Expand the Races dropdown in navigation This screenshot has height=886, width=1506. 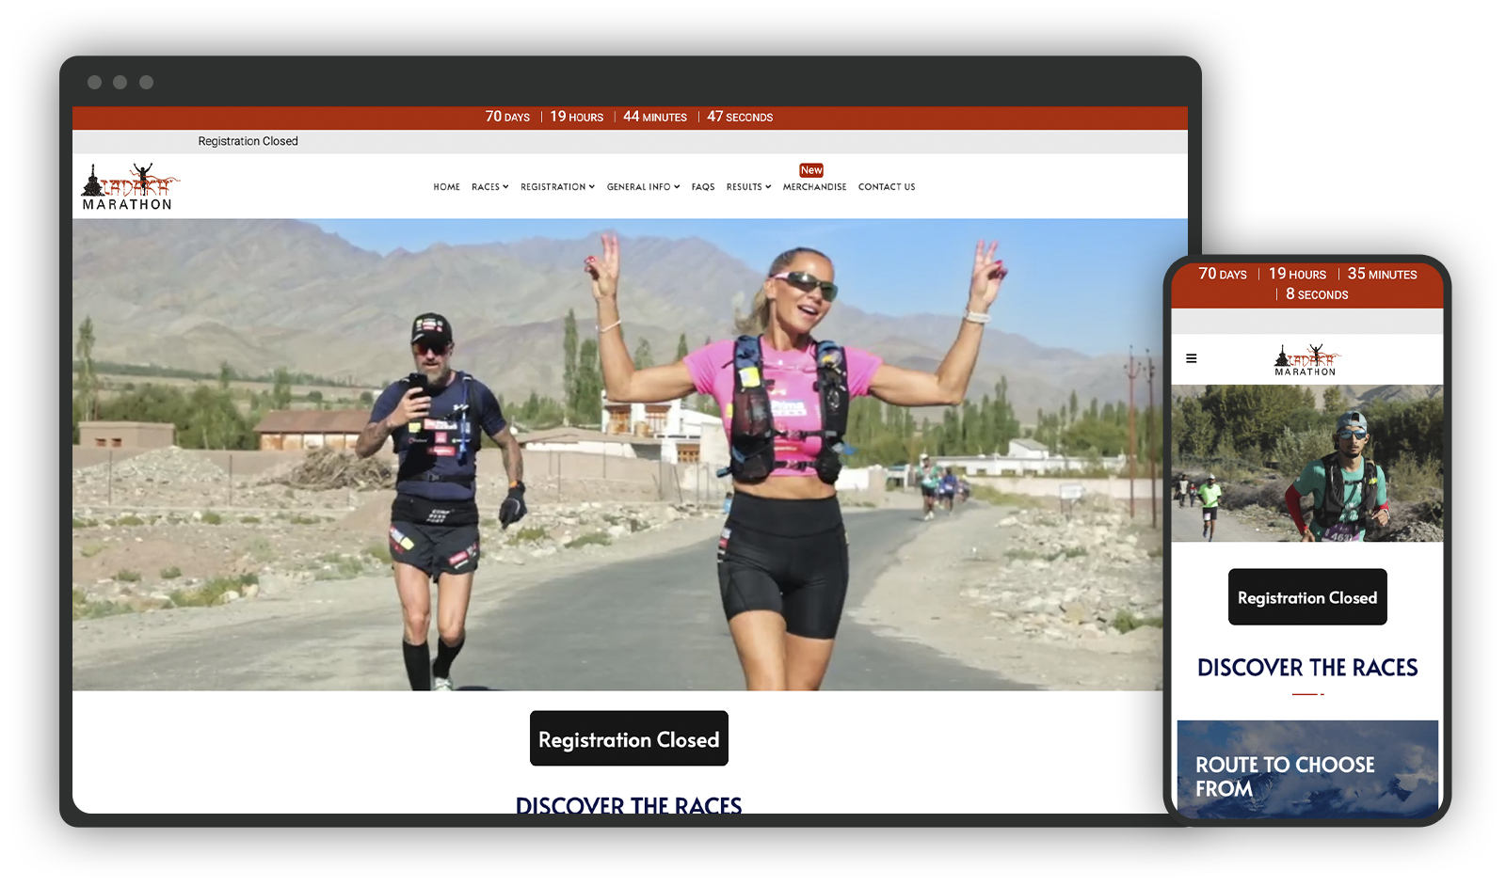coord(489,187)
